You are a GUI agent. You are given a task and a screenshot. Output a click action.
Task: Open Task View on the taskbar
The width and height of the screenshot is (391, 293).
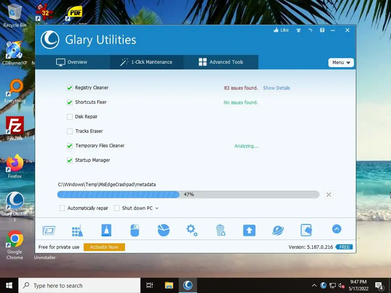(x=150, y=285)
